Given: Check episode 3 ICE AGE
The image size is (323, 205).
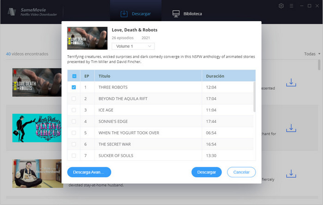Looking at the screenshot, I should point(74,110).
